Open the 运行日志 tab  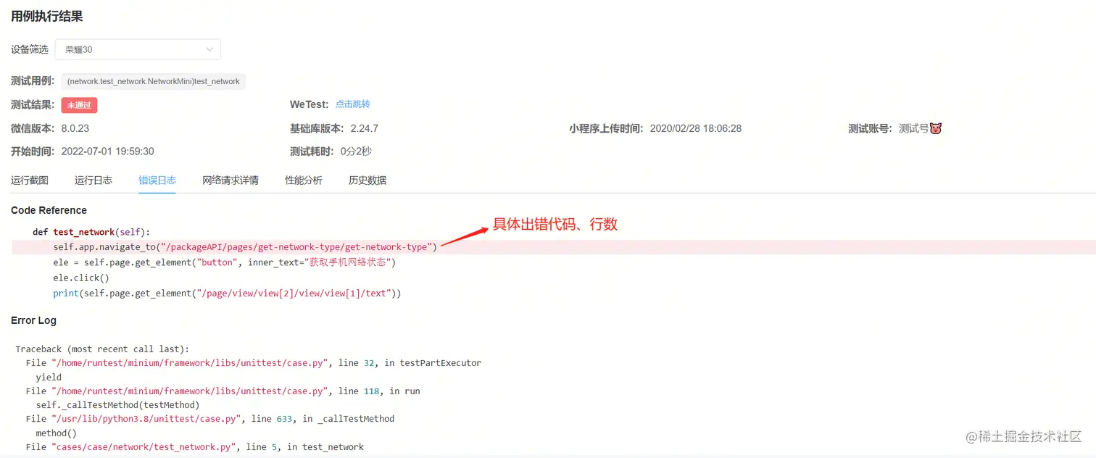point(94,180)
